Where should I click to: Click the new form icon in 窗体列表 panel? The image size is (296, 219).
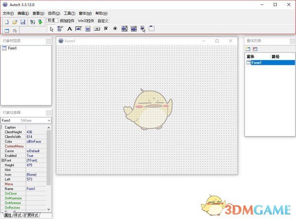(x=248, y=49)
